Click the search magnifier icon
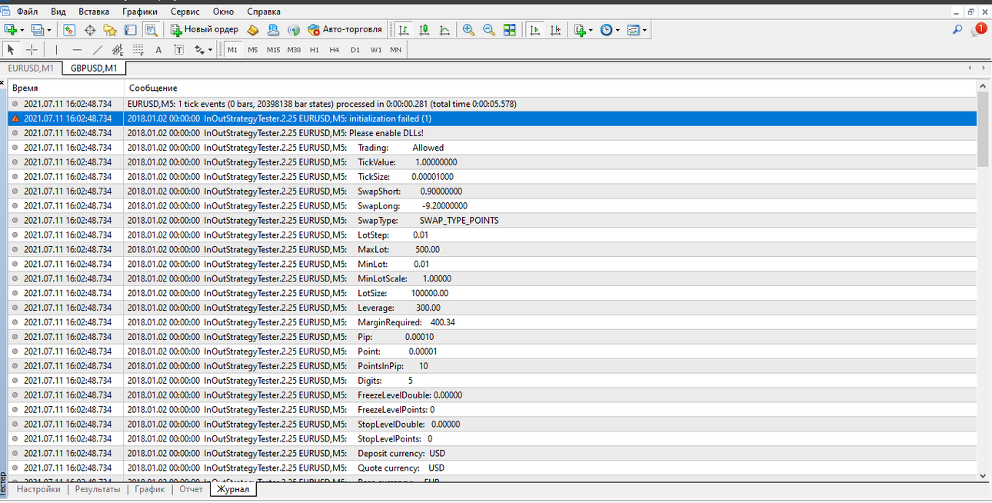The image size is (992, 503). pyautogui.click(x=957, y=29)
